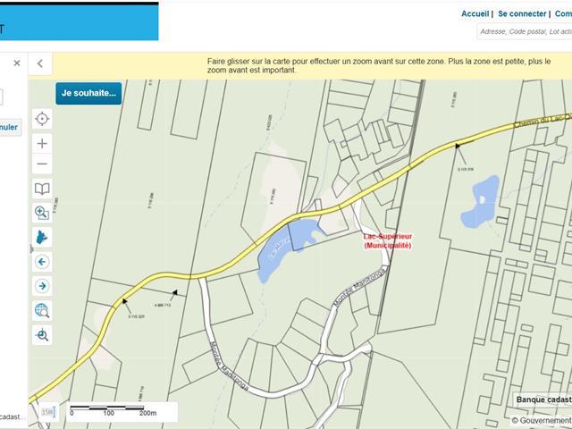Close the left panel with X
The height and width of the screenshot is (429, 572).
[16, 63]
